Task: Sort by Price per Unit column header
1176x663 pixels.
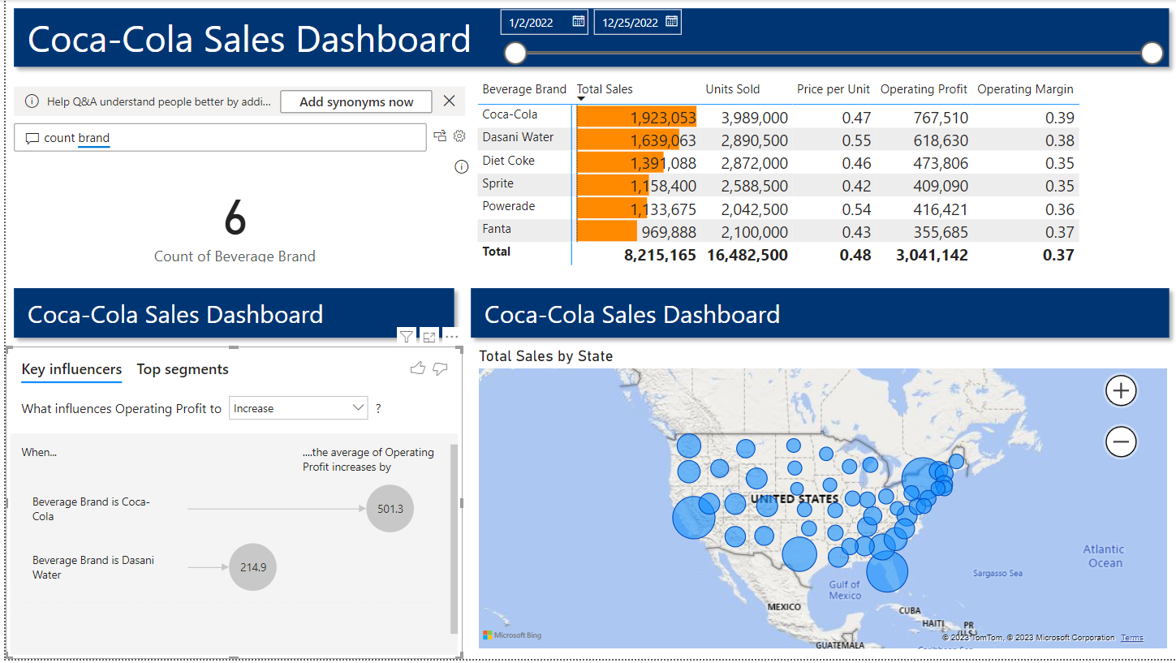Action: pos(834,89)
